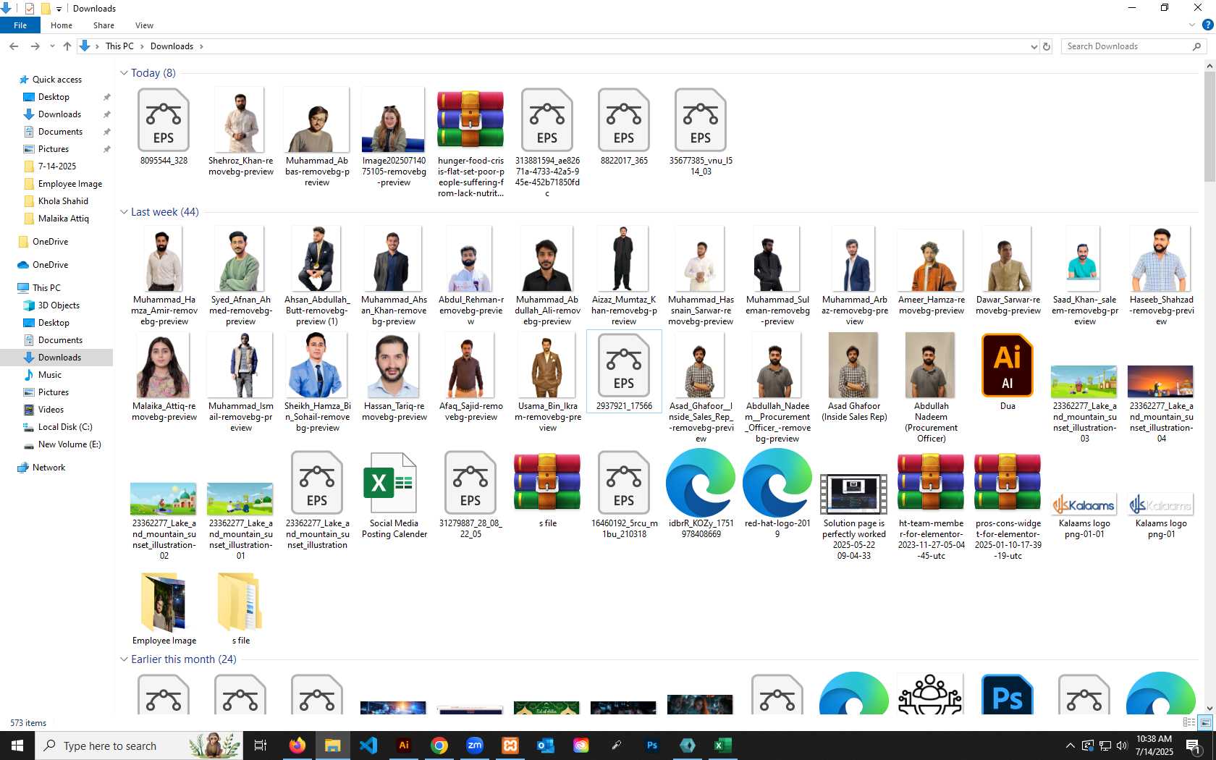The image size is (1216, 760).
Task: Open the Share ribbon tab
Action: pyautogui.click(x=104, y=25)
